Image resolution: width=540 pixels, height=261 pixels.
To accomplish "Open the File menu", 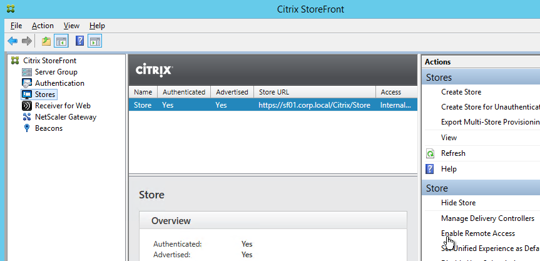I will [16, 26].
